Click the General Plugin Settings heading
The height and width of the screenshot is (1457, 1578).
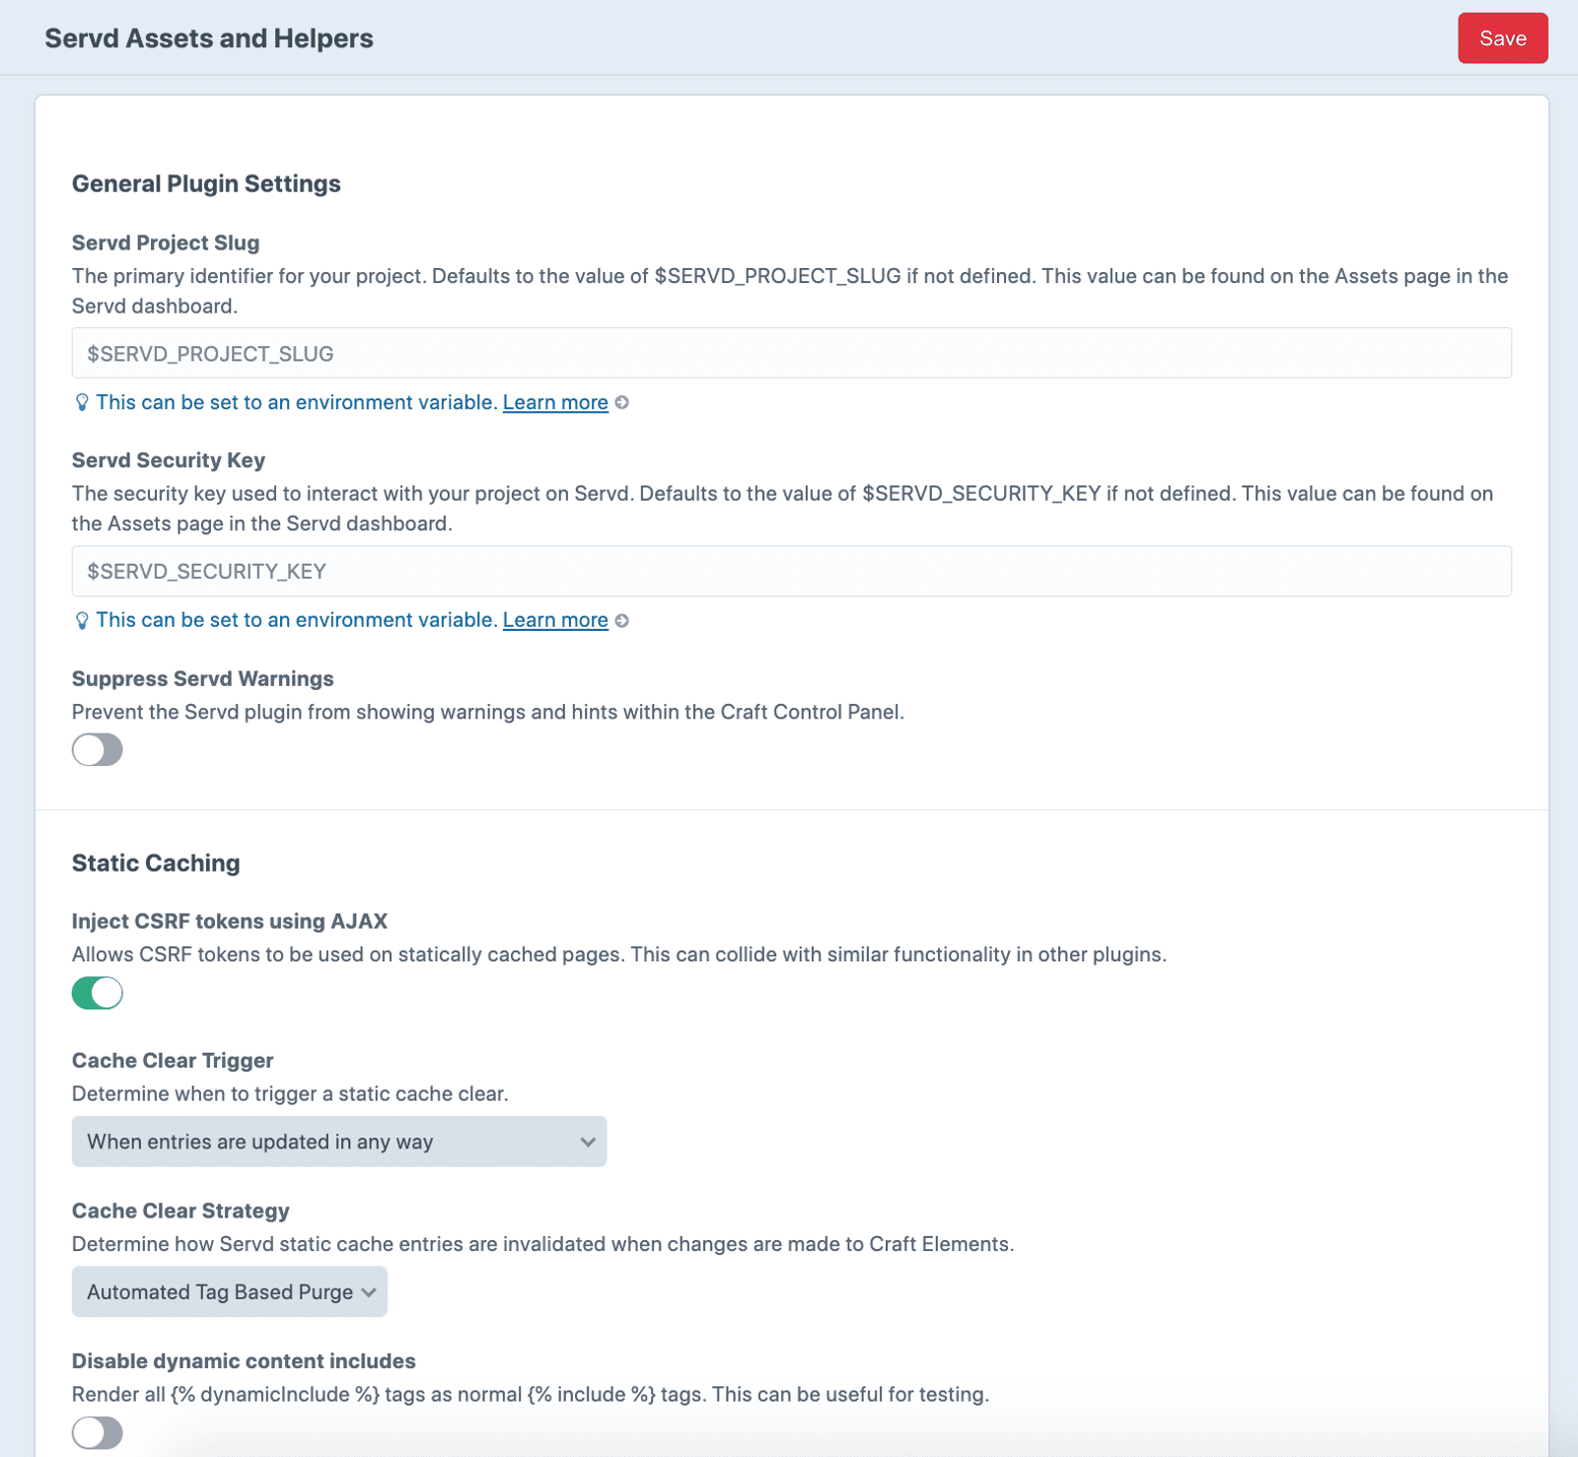(x=206, y=183)
